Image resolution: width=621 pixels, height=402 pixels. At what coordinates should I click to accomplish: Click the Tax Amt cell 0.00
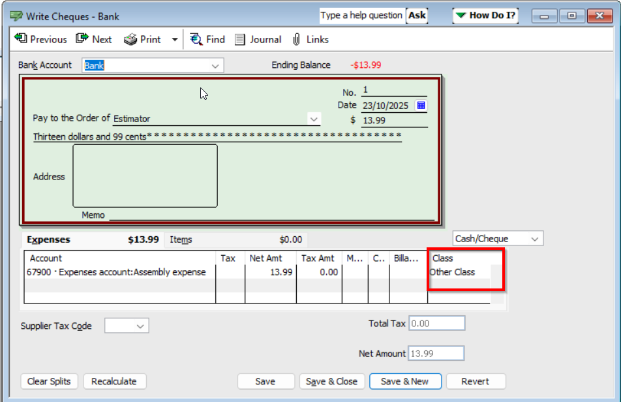point(319,272)
